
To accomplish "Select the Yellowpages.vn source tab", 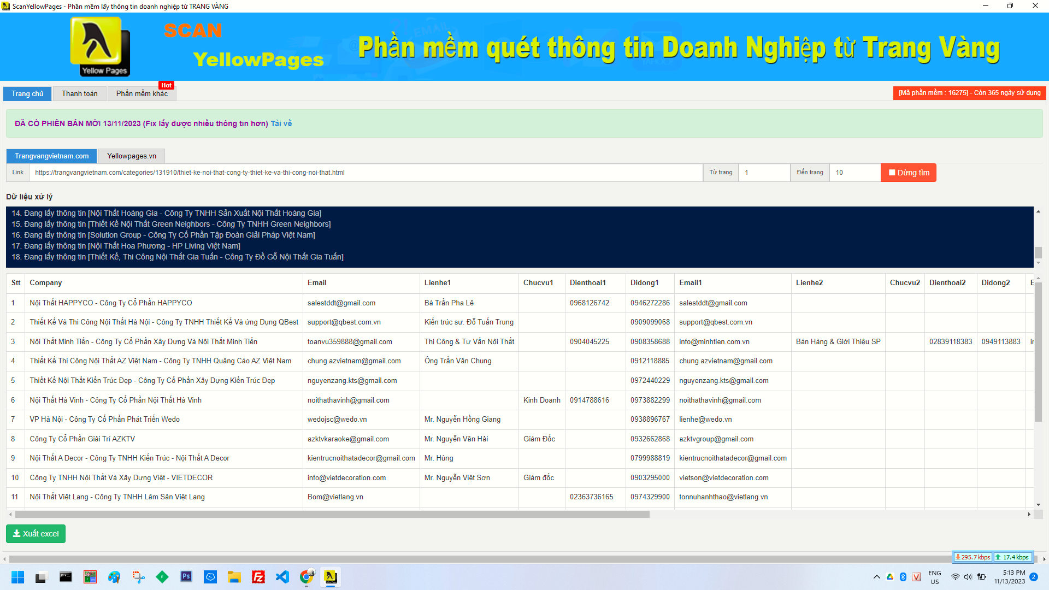I will click(x=132, y=156).
